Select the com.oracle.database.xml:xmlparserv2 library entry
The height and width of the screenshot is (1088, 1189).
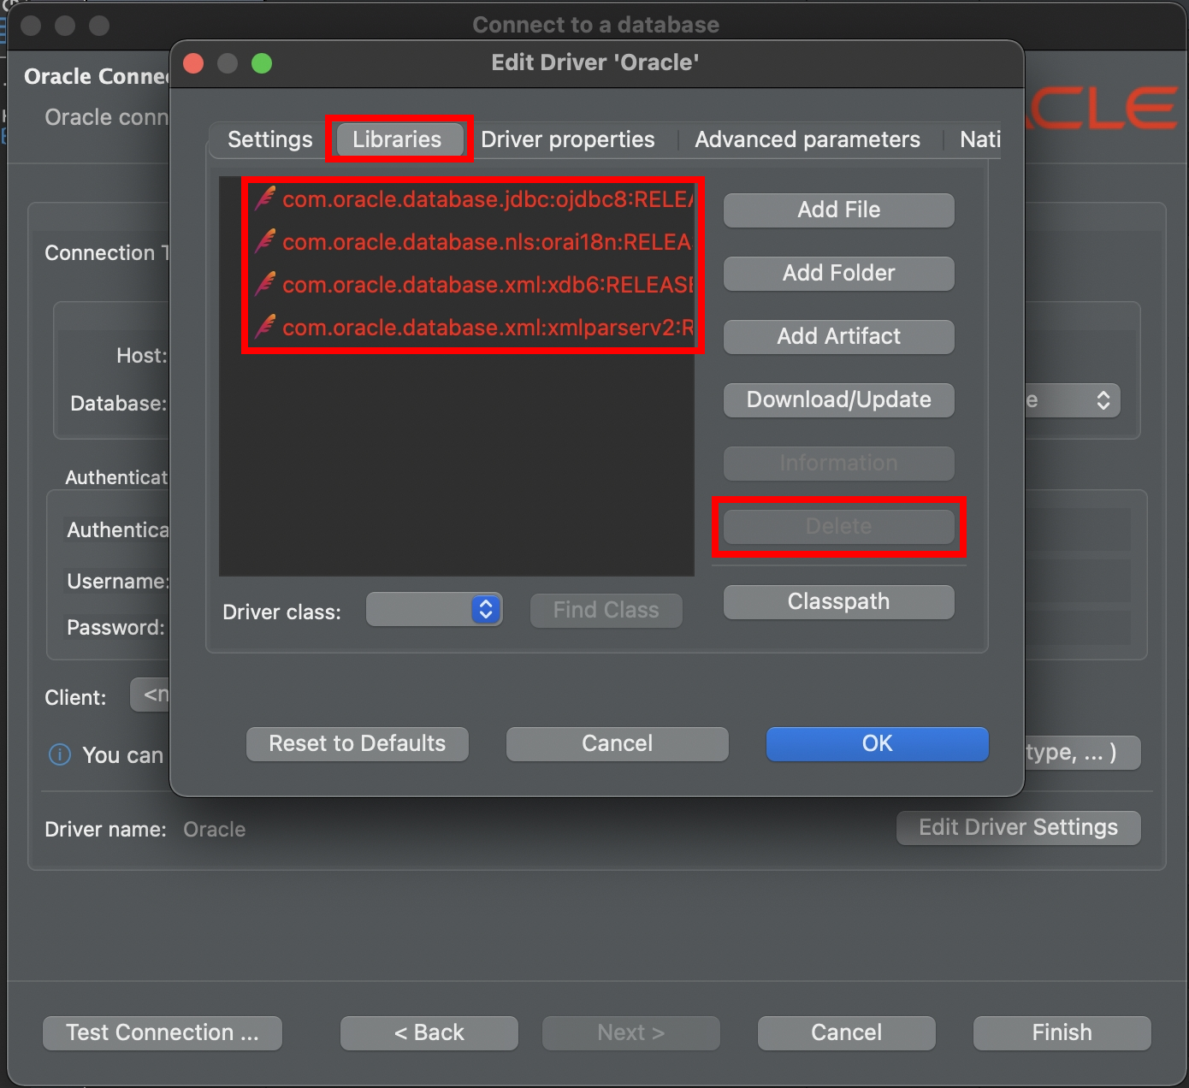(473, 328)
